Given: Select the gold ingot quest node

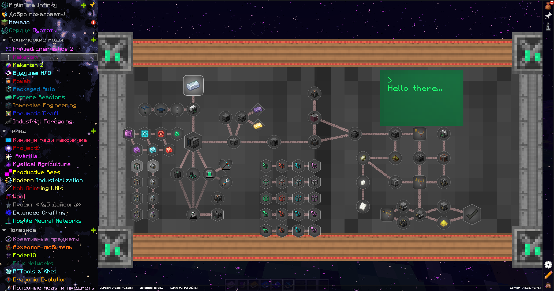Looking at the screenshot, I should tap(258, 126).
